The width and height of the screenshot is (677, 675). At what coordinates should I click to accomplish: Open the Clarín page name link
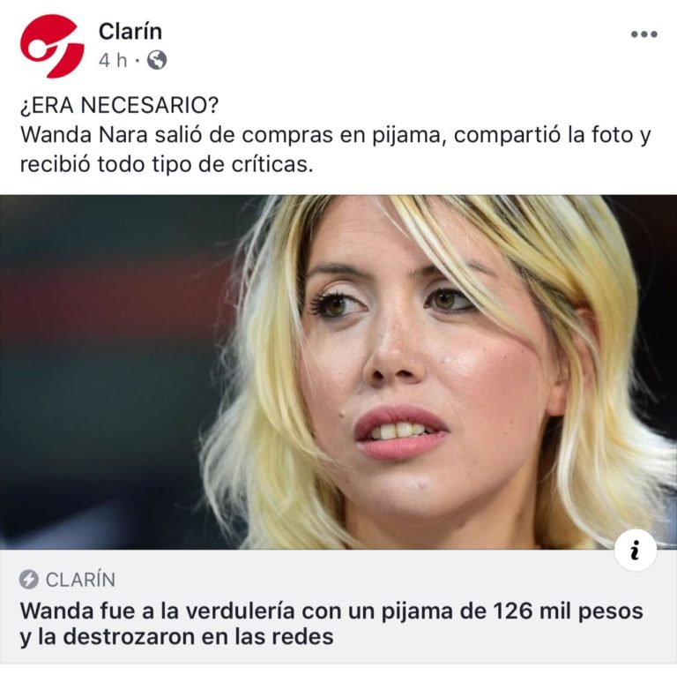[x=130, y=32]
